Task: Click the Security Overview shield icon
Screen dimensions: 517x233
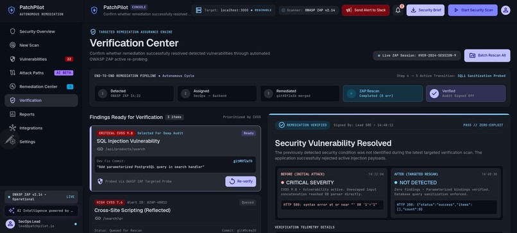Action: (x=13, y=31)
